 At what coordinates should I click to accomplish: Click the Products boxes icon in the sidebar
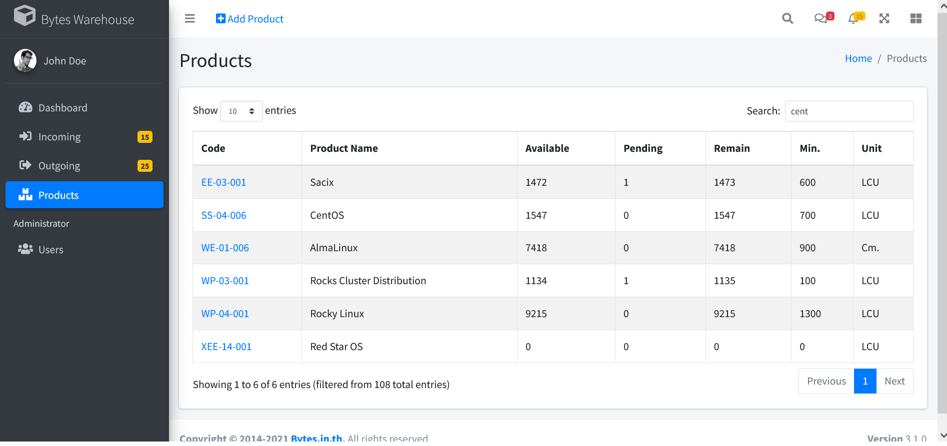click(25, 194)
